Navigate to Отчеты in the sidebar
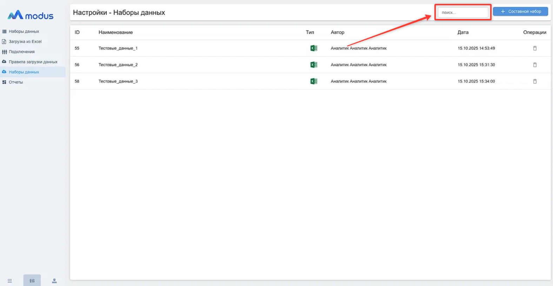Viewport: 553px width, 286px height. coord(16,82)
